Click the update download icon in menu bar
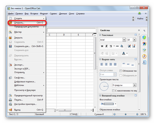 (139, 13)
